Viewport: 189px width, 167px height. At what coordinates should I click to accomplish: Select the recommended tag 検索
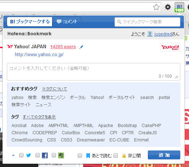[x=32, y=98]
